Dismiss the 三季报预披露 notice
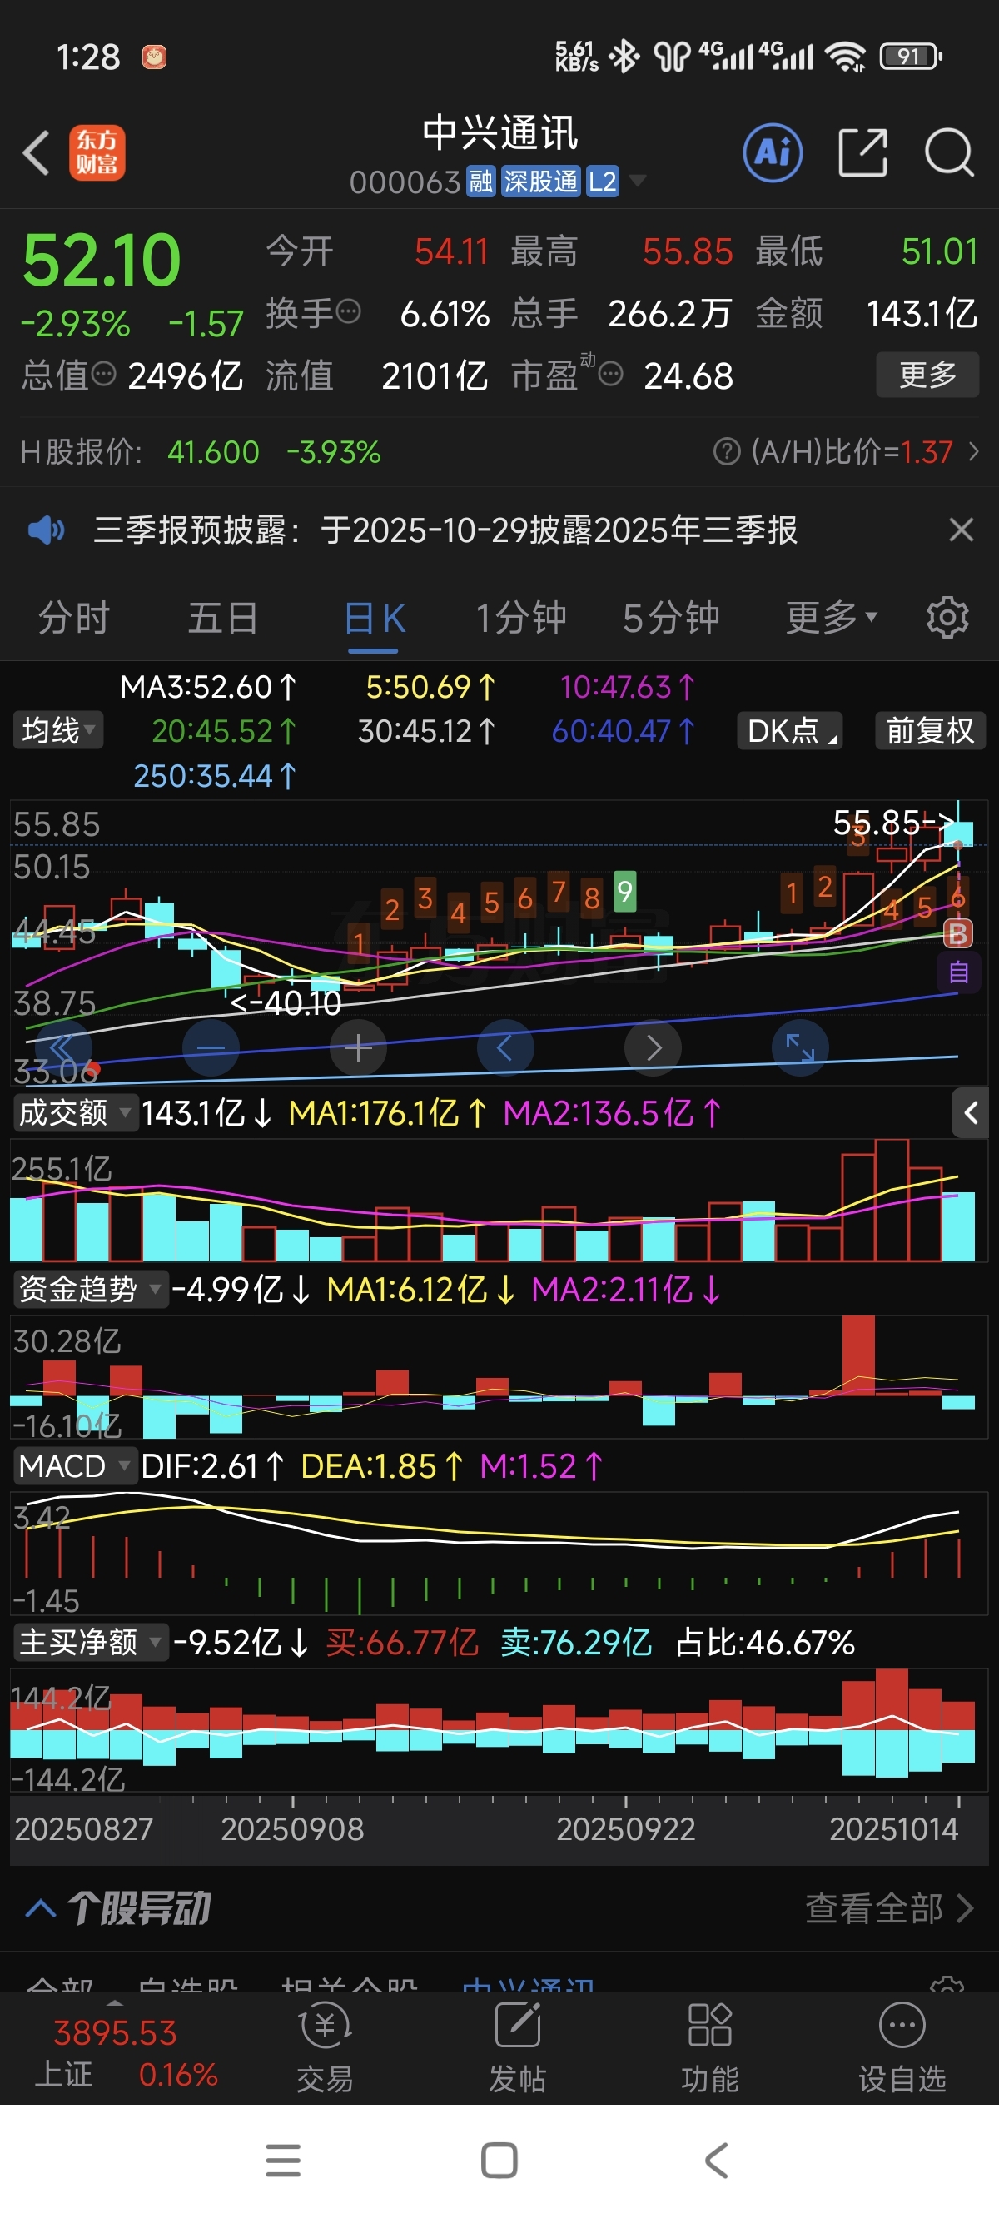 pyautogui.click(x=961, y=529)
